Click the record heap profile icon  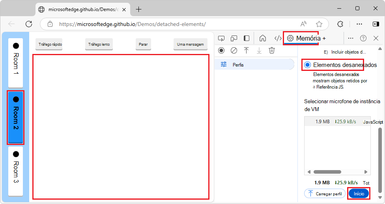[221, 50]
